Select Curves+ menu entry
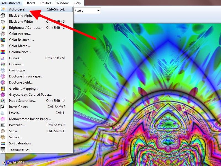Screen dimensions: 221x166 (x=36, y=64)
